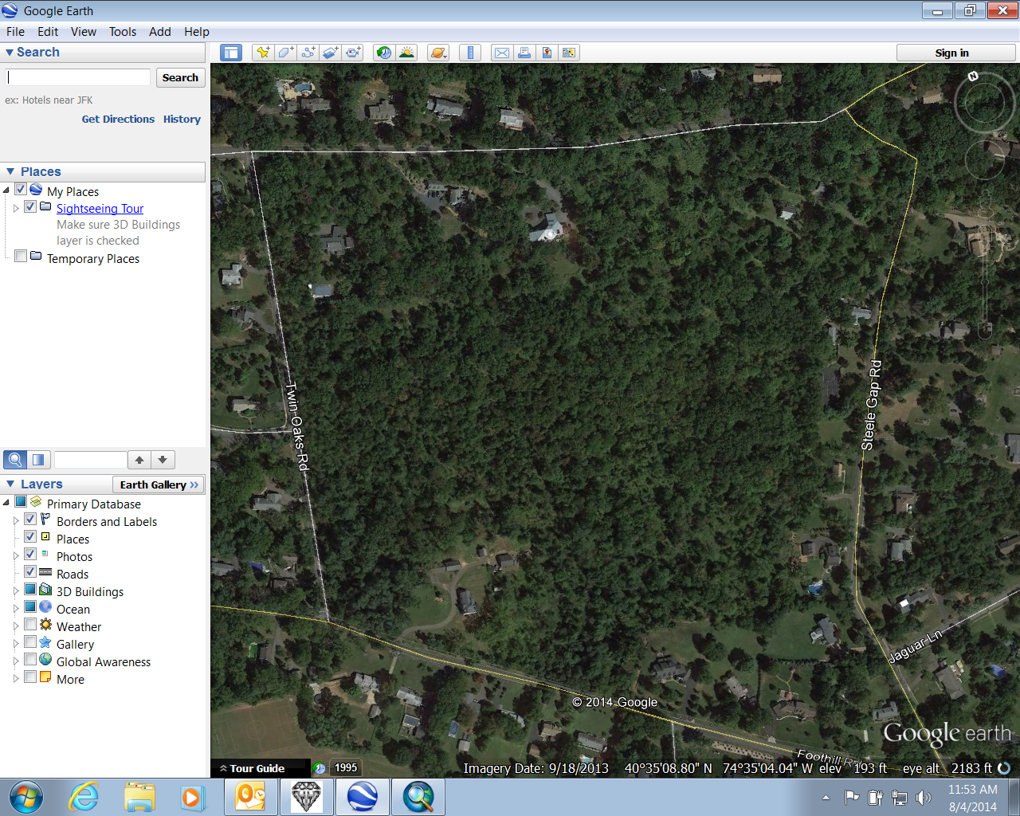Uncheck the Photos layer checkbox
This screenshot has width=1020, height=816.
click(x=30, y=554)
